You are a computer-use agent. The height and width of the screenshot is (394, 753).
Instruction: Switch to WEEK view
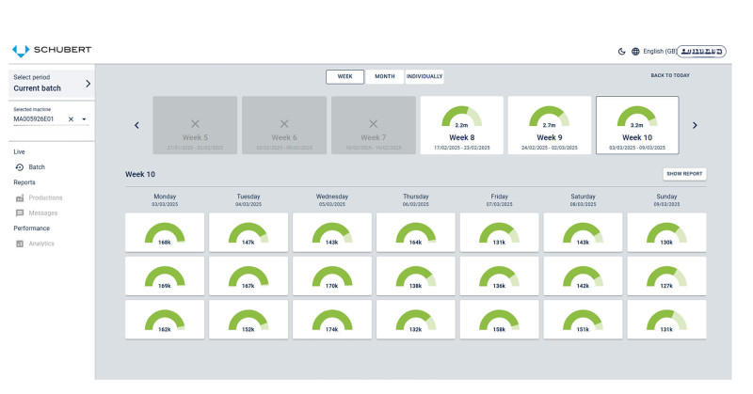(x=344, y=76)
